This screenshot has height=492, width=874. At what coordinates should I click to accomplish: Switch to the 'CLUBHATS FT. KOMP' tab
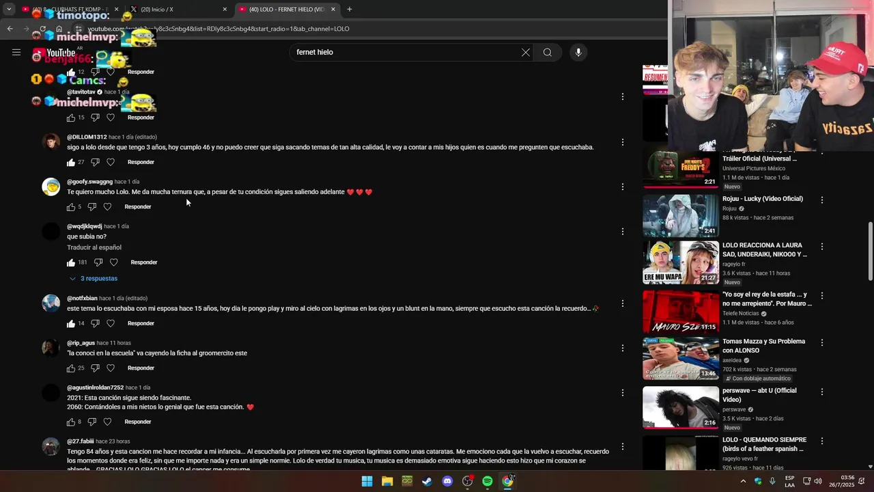70,10
